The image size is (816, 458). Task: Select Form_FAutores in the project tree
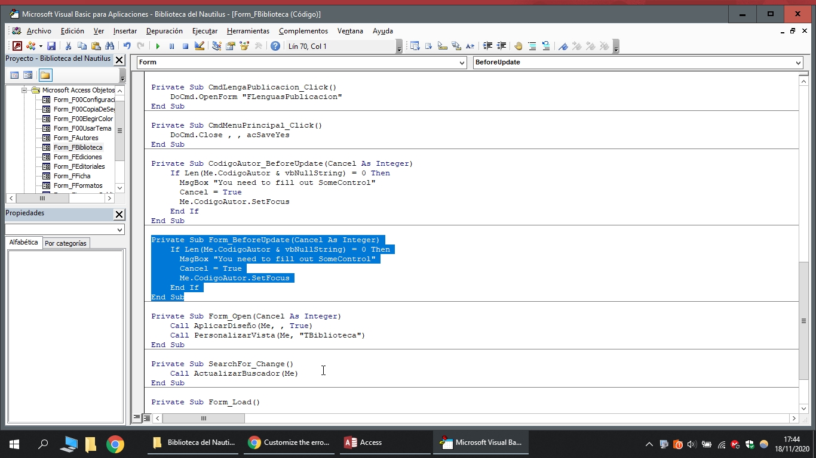click(x=76, y=138)
